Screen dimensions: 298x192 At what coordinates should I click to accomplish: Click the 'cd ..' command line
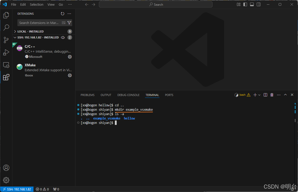coord(119,105)
